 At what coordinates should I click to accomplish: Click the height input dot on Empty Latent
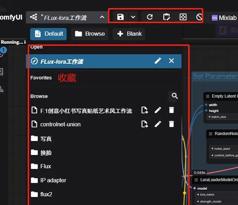point(206,111)
